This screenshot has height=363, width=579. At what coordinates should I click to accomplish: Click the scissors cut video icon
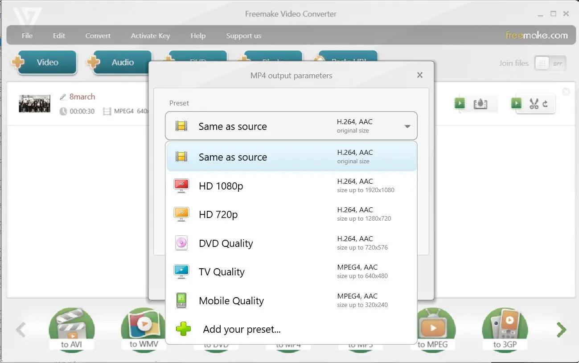click(534, 104)
